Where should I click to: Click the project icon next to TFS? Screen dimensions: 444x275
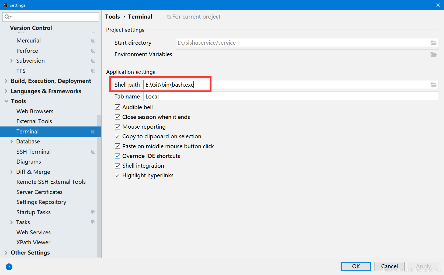tap(93, 71)
